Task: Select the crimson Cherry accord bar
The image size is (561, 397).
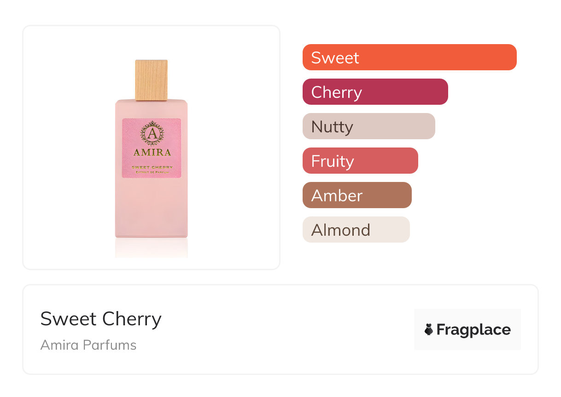Action: tap(375, 92)
